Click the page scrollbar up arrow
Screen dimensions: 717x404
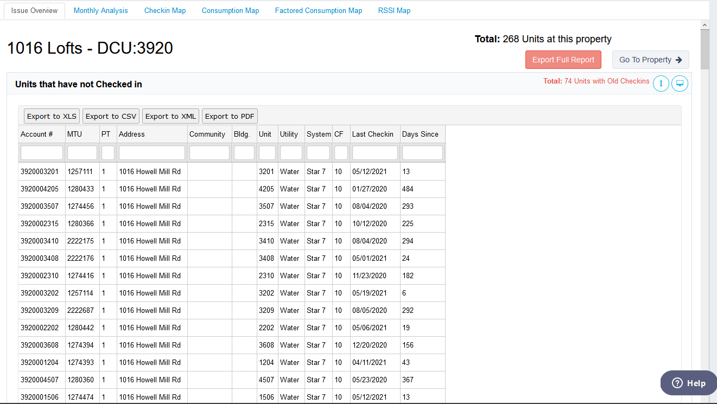[x=705, y=25]
